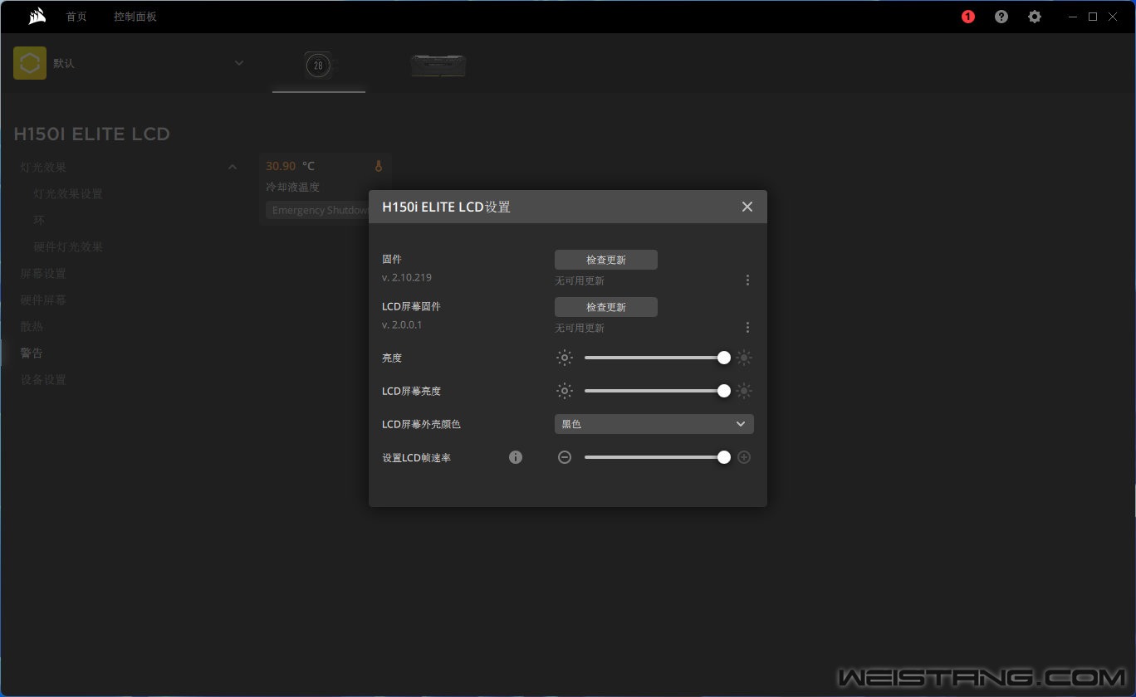Click the Corsair sails logo
The width and height of the screenshot is (1136, 697).
pyautogui.click(x=37, y=17)
